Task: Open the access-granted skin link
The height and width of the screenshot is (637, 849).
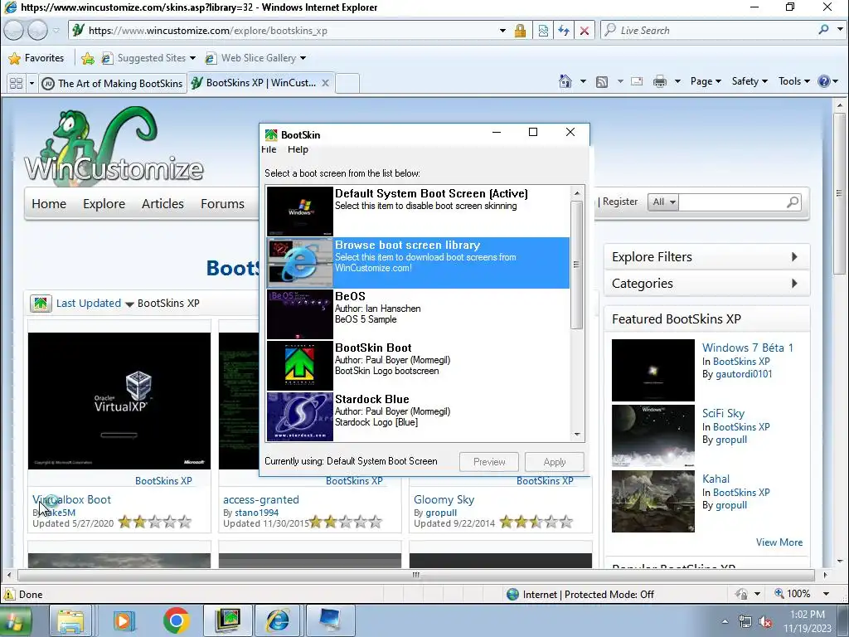Action: [261, 499]
